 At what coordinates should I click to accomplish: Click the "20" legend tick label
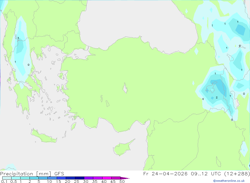[x=67, y=182]
